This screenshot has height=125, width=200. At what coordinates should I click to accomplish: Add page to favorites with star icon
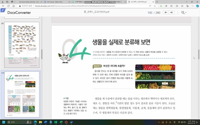(x=155, y=6)
